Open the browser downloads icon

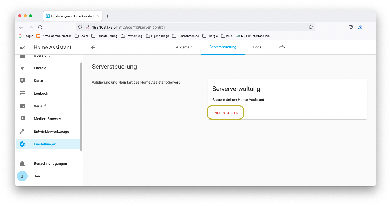(x=360, y=27)
